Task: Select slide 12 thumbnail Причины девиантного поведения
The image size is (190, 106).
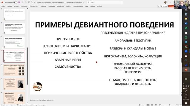Action: point(14,70)
